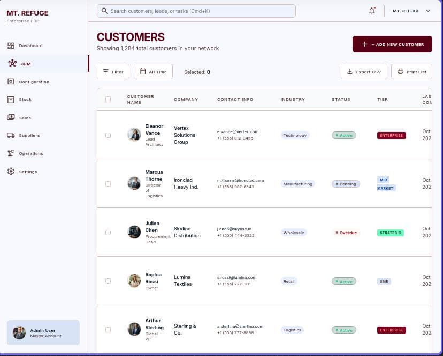The image size is (443, 356).
Task: Click the Admin User avatar
Action: pyautogui.click(x=19, y=332)
